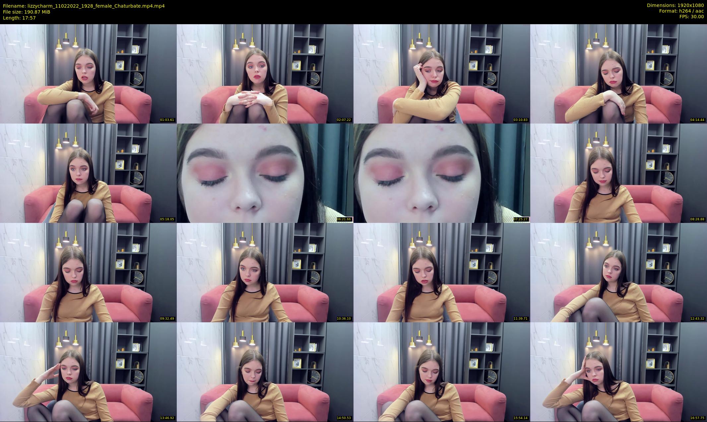This screenshot has width=707, height=422.
Task: Open the frame captured at 04:14.44
Action: coord(618,74)
